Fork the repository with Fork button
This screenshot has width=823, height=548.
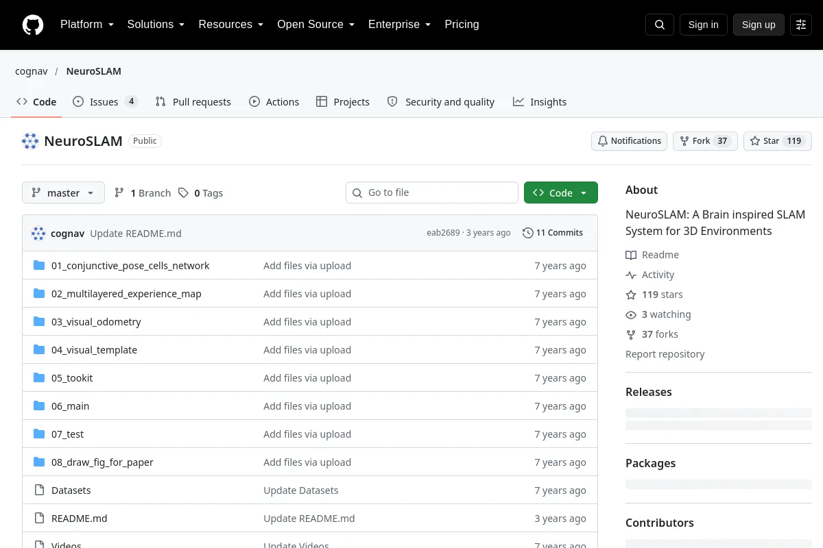click(705, 141)
